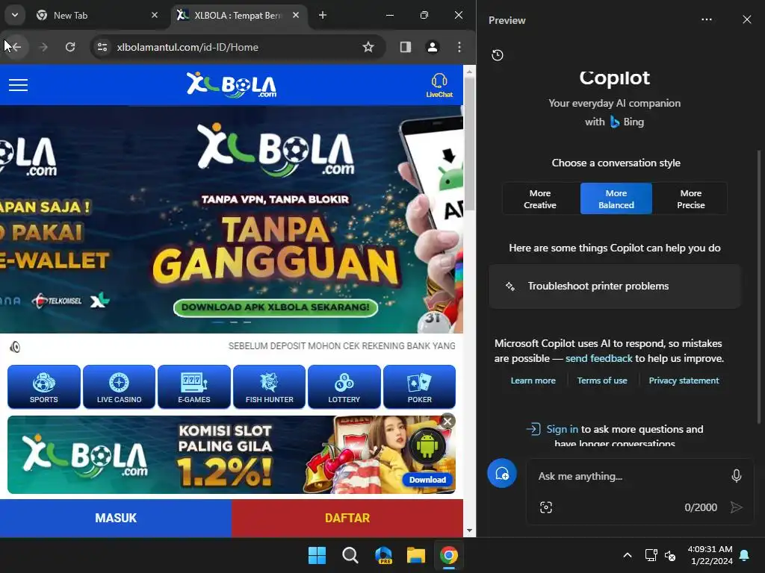Open the Chrome three-dot menu
Screen dimensions: 765x573
point(459,47)
